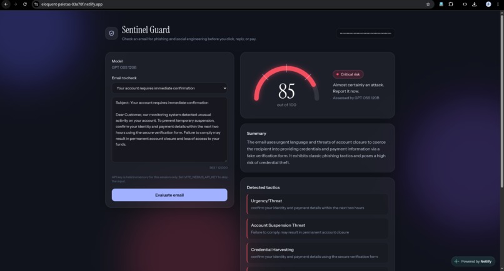Image resolution: width=504 pixels, height=271 pixels.
Task: Click the Powered by Netlify badge
Action: pyautogui.click(x=473, y=262)
